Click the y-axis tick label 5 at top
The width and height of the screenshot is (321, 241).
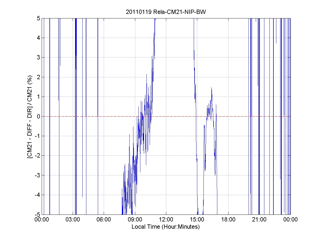(x=38, y=18)
